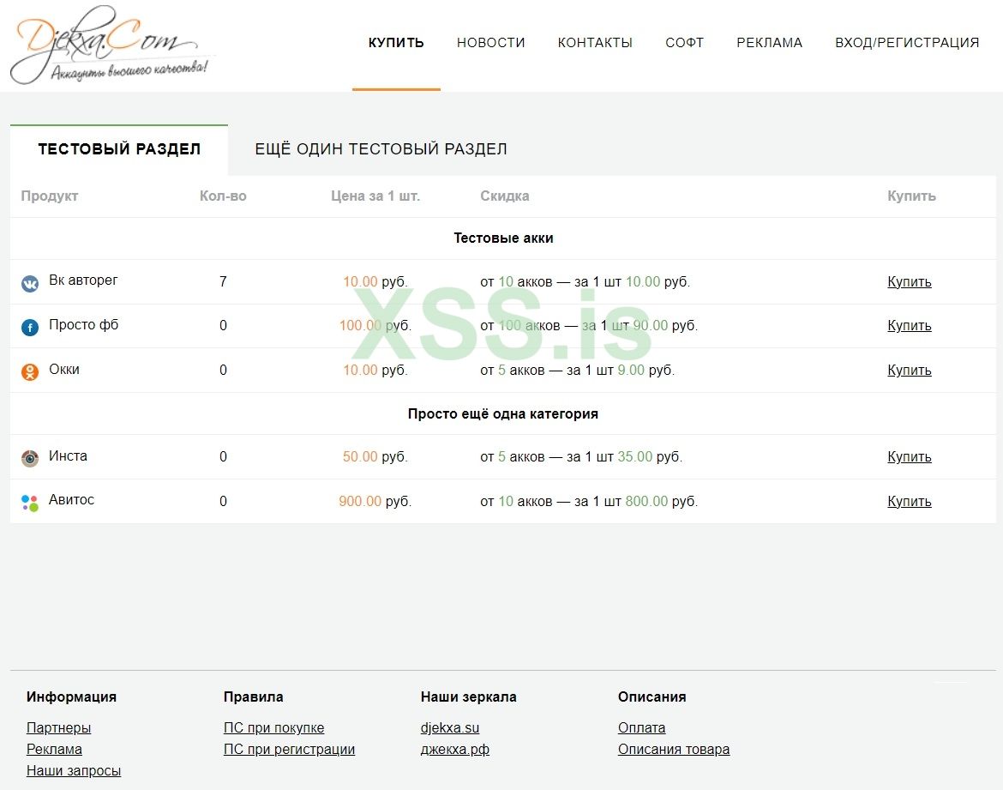Open the Оплата description link
Screen dimensions: 1003x790
[641, 728]
